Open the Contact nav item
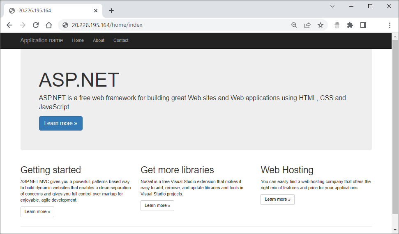Screen dimensions: 399x234 [x=121, y=41]
